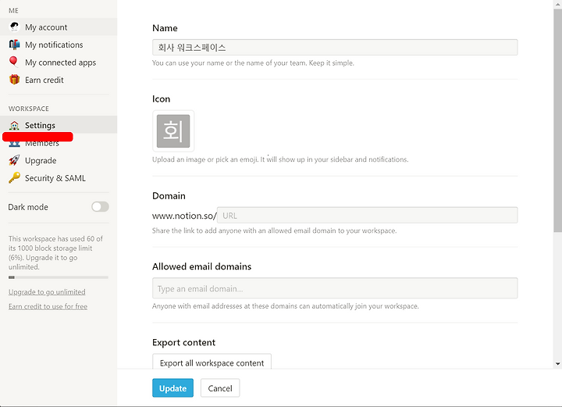This screenshot has width=562, height=407.
Task: Click the workspace Name input field
Action: pyautogui.click(x=335, y=48)
